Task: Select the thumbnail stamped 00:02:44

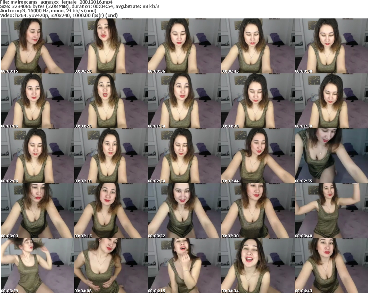Action: click(258, 156)
